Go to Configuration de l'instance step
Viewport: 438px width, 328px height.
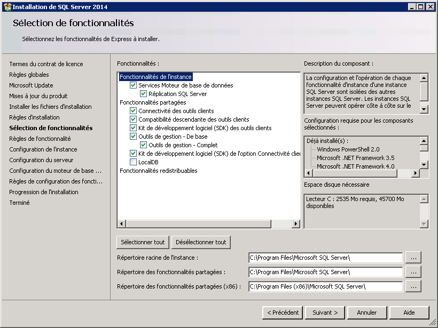coord(43,149)
